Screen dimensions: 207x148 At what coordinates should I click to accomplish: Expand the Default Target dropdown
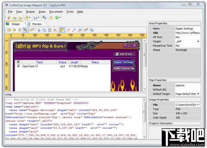[198, 94]
